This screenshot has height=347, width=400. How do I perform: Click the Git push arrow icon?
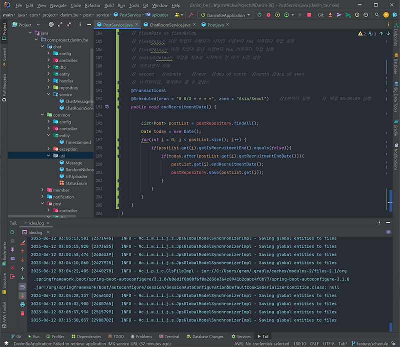pos(339,15)
